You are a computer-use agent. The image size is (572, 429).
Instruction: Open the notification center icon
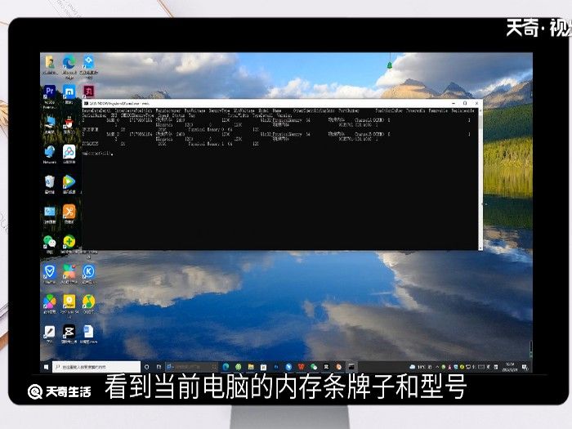click(525, 367)
